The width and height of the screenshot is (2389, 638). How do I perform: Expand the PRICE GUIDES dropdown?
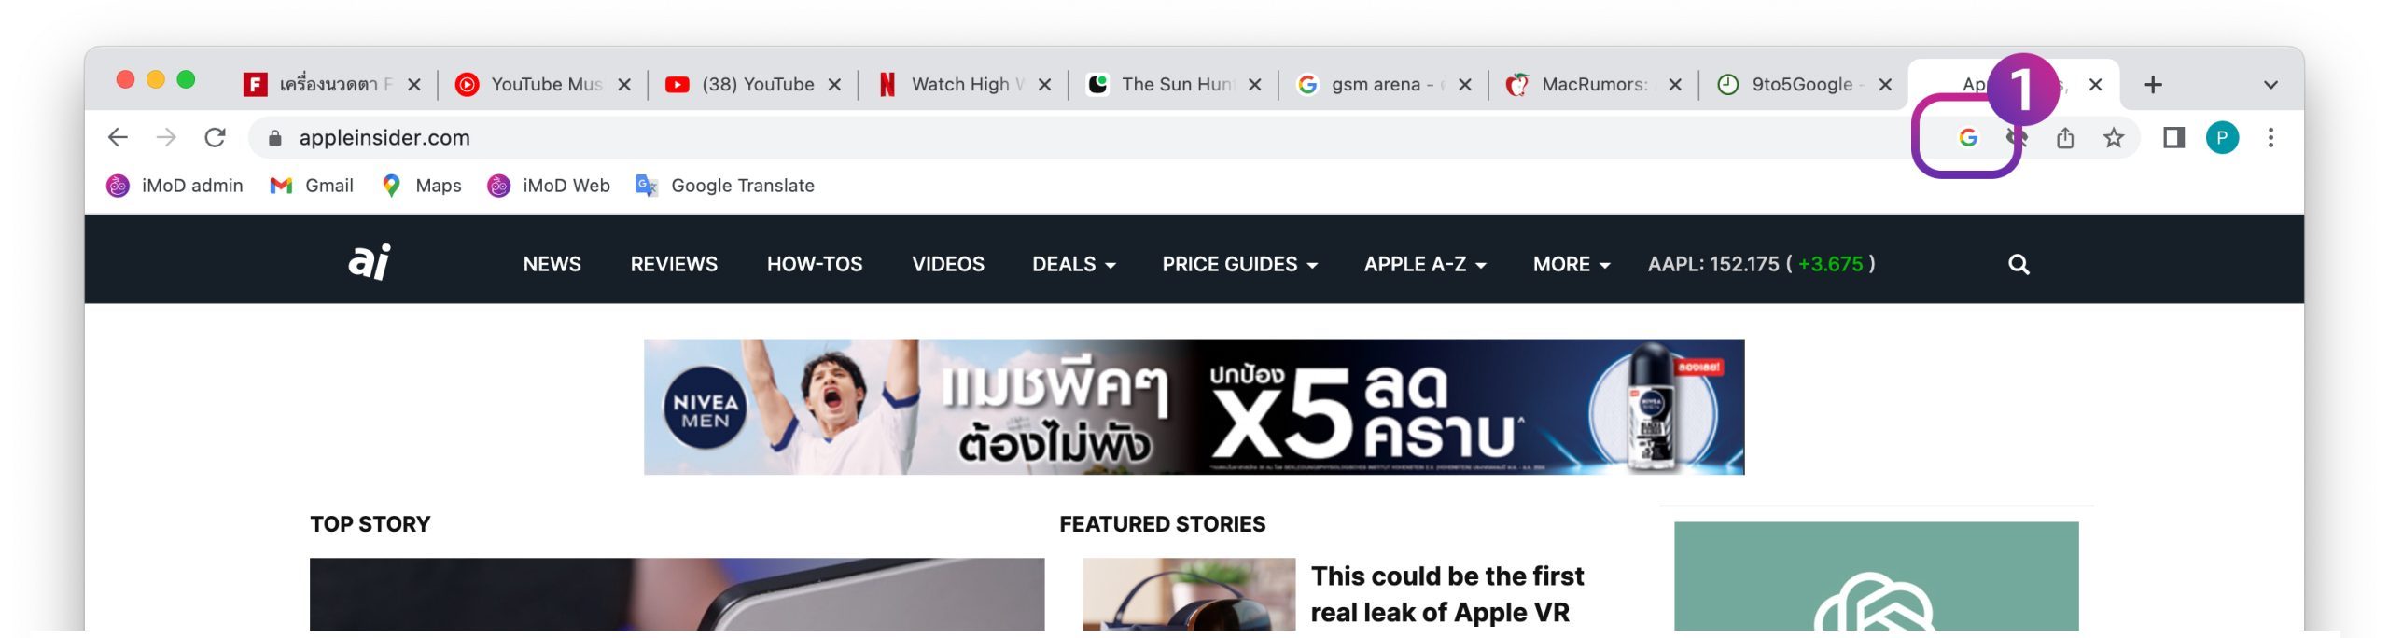coord(1238,265)
